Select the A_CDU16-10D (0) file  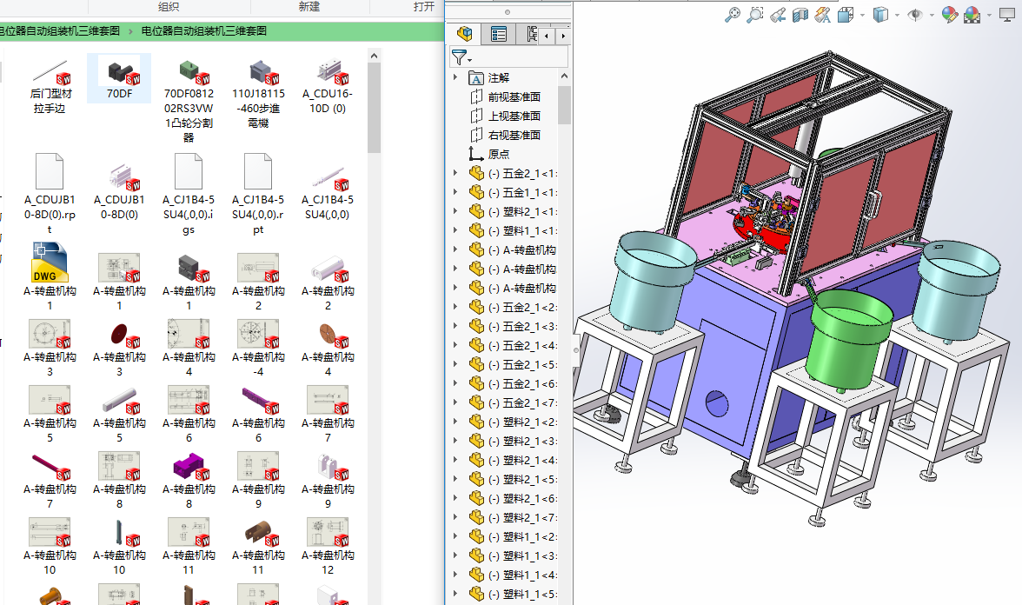click(328, 86)
